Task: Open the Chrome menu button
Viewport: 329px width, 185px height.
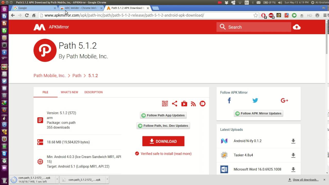Action: click(325, 15)
